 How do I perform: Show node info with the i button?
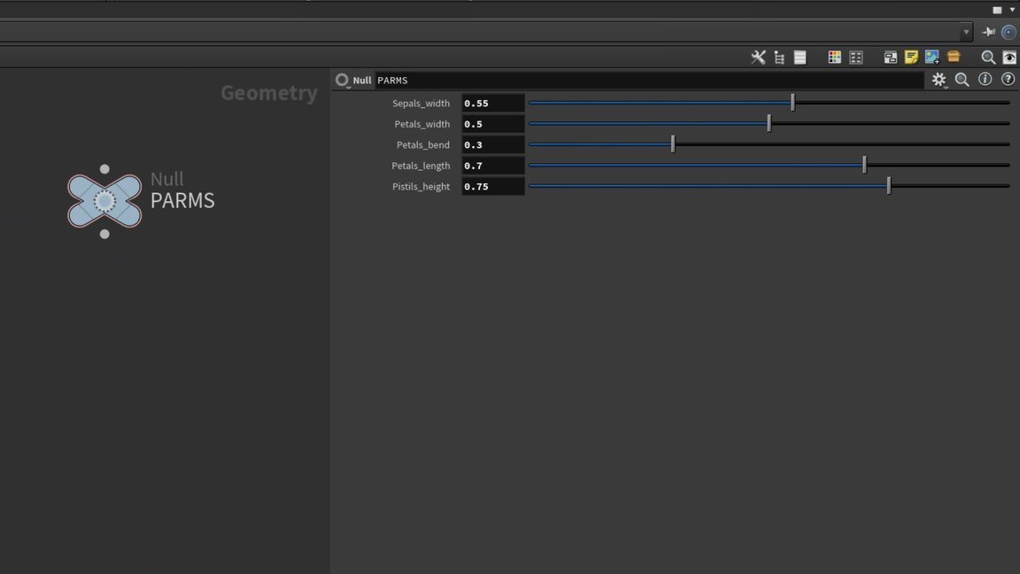point(985,80)
